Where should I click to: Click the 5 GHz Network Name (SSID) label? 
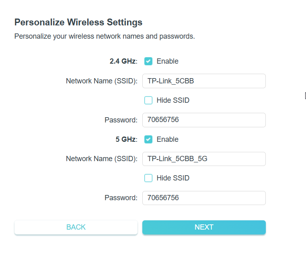coord(102,159)
